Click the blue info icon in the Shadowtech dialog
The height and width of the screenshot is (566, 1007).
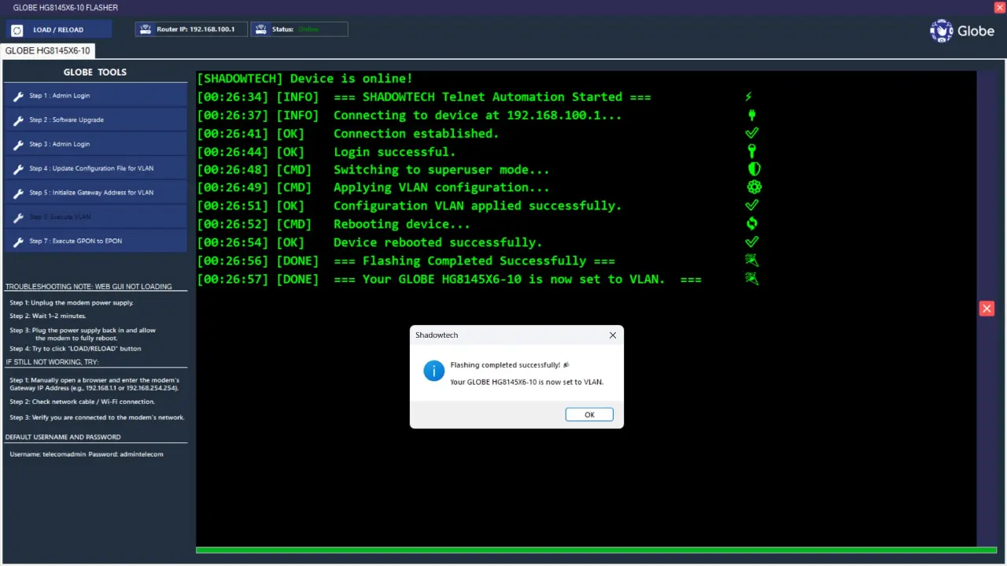click(x=433, y=371)
